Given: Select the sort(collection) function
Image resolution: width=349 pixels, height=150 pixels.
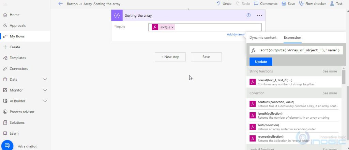Looking at the screenshot, I should click(x=294, y=127).
